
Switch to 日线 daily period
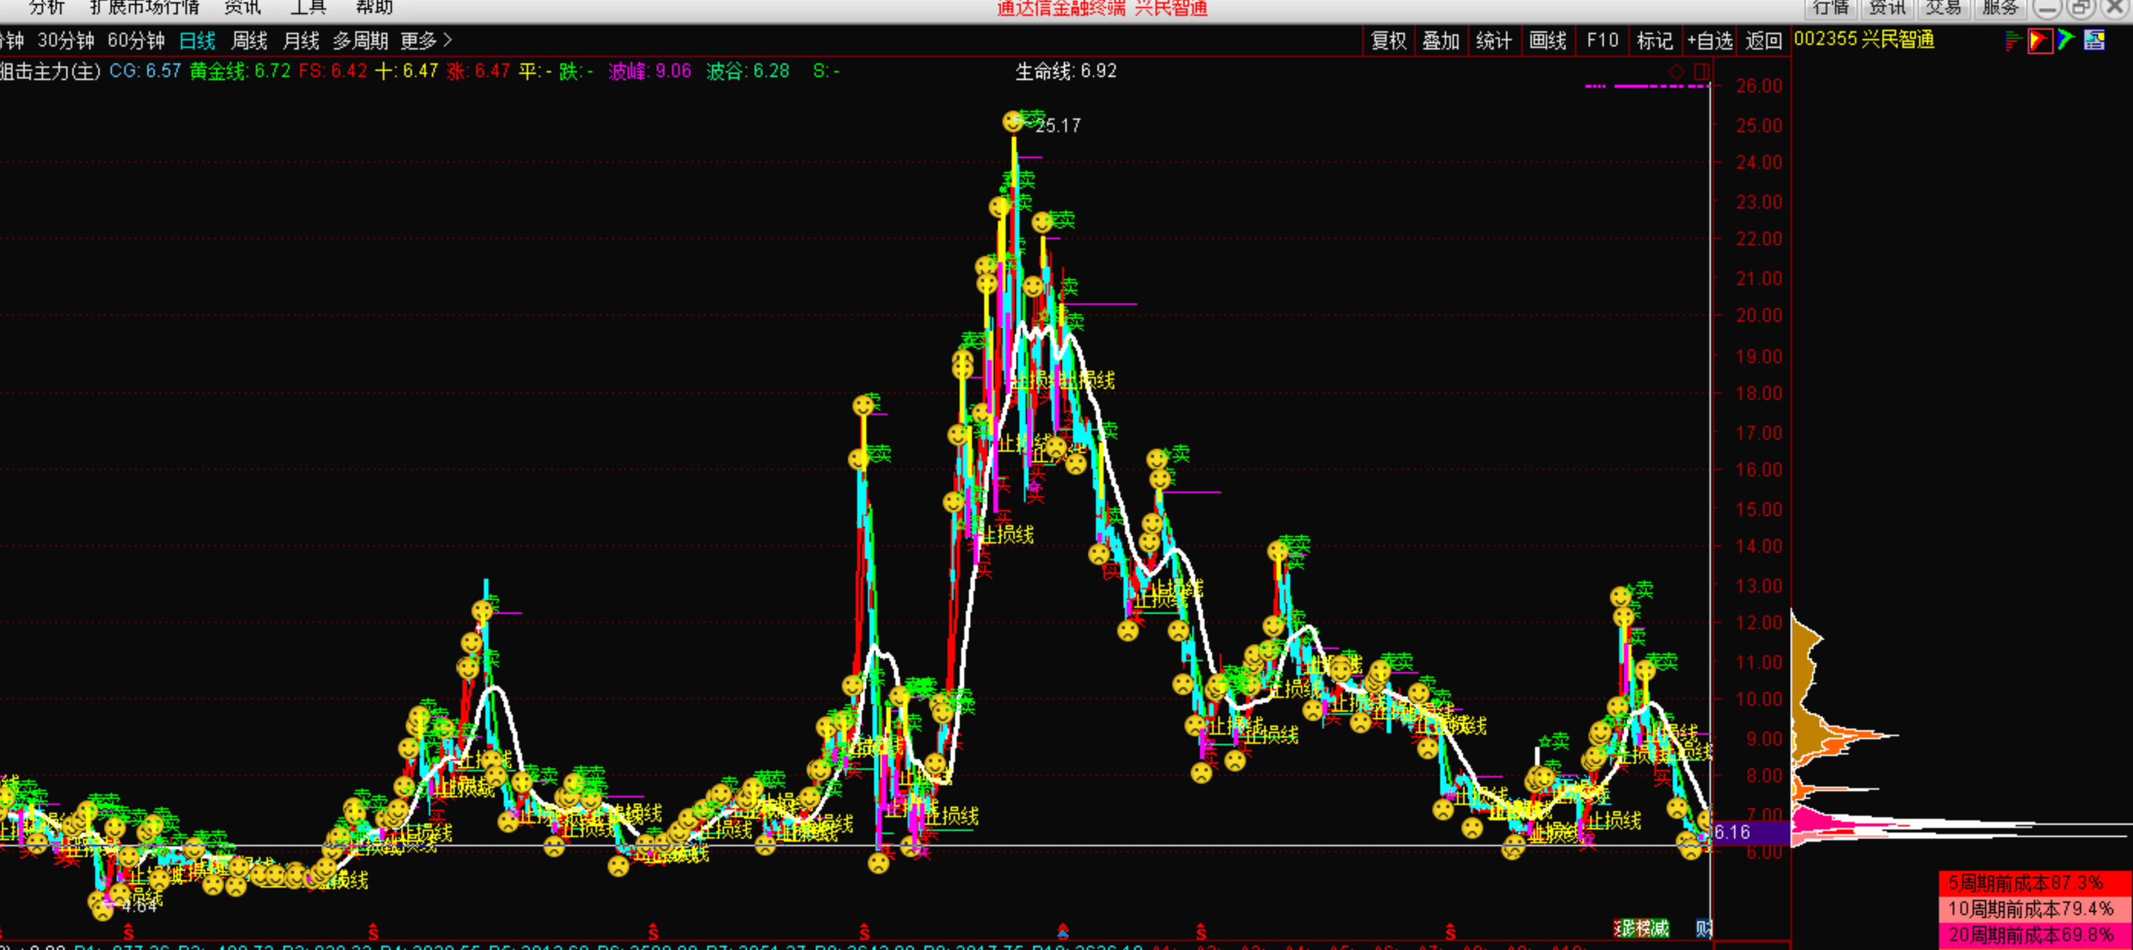point(197,40)
